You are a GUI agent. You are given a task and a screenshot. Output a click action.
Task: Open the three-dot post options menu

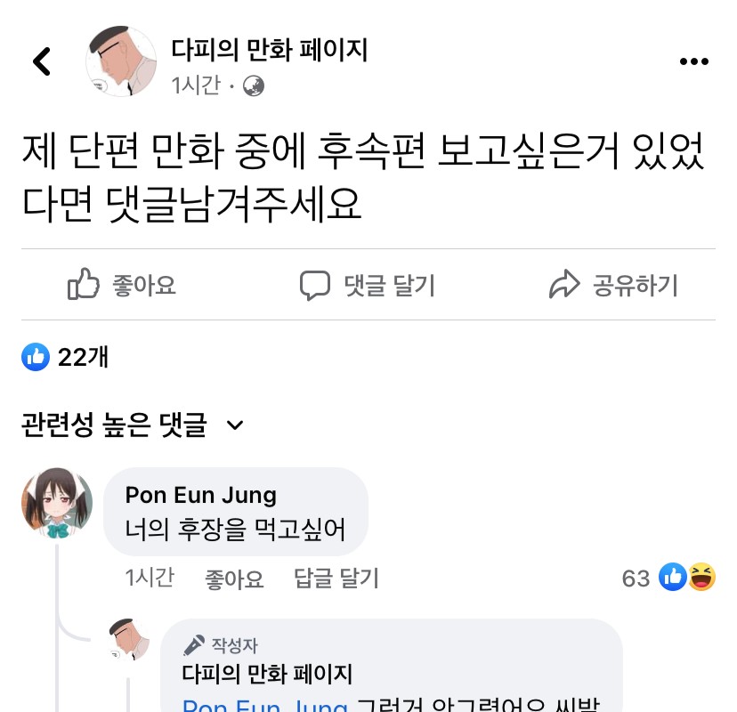693,61
